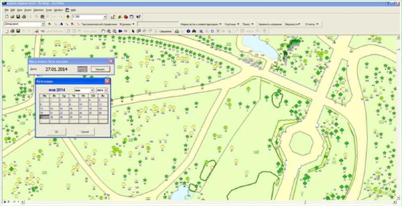This screenshot has width=402, height=206.
Task: Select the Pan hand tool
Action: pyautogui.click(x=103, y=31)
